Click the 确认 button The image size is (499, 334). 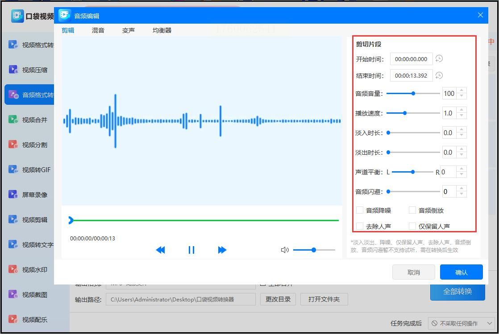pyautogui.click(x=462, y=272)
